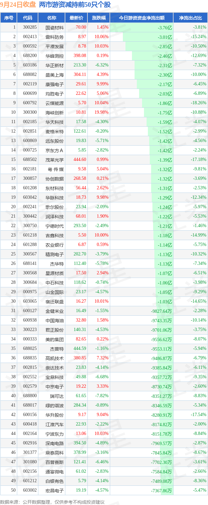This screenshot has height=505, width=208.
Task: Click the -3.76亿 outflow bar
Action: click(x=142, y=27)
